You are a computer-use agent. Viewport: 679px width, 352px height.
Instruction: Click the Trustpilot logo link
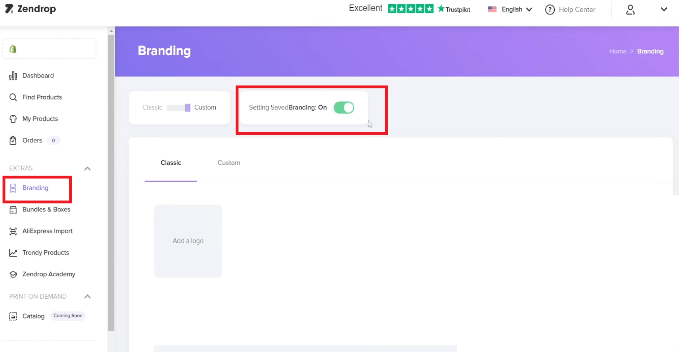(x=454, y=9)
